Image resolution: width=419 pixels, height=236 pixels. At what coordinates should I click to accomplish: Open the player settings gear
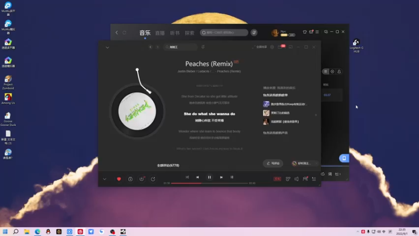click(272, 47)
